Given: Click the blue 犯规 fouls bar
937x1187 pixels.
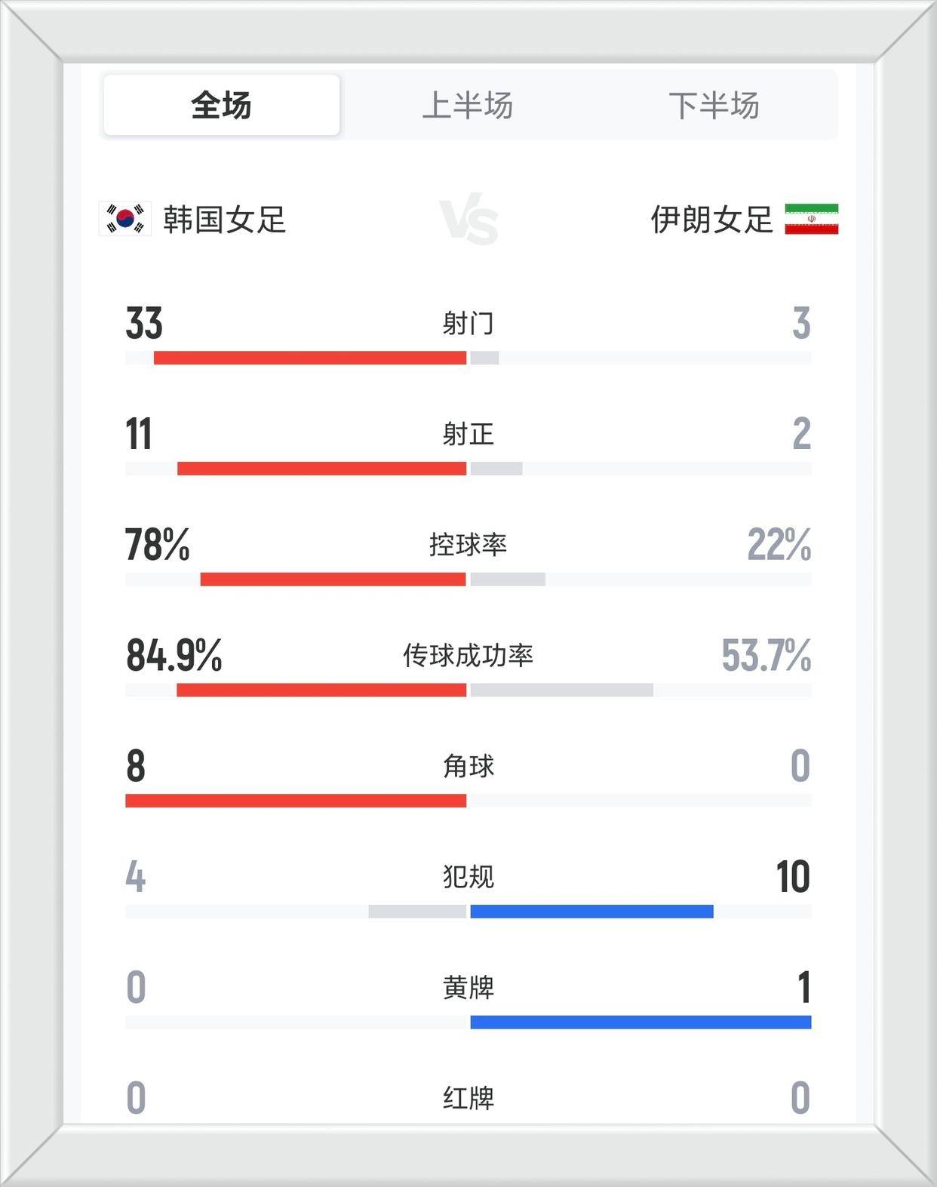Looking at the screenshot, I should (x=591, y=912).
